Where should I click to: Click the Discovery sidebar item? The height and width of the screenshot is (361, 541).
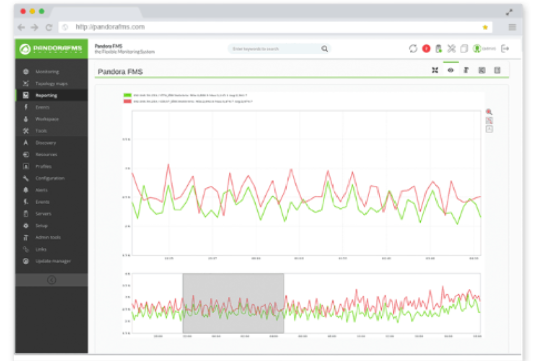(x=52, y=143)
